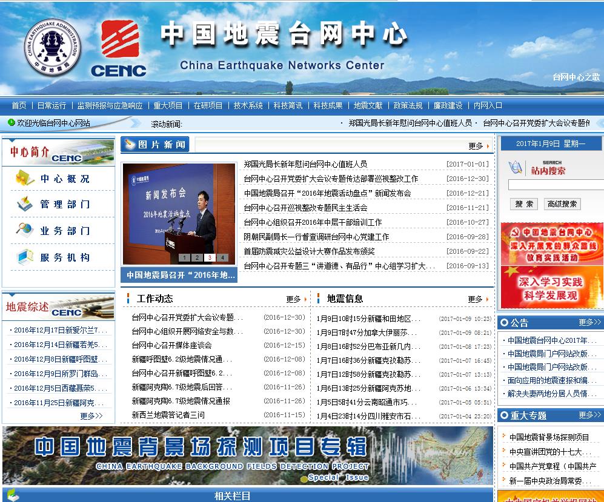This screenshot has width=604, height=502.
Task: Open 首页 in navigation bar
Action: 19,105
